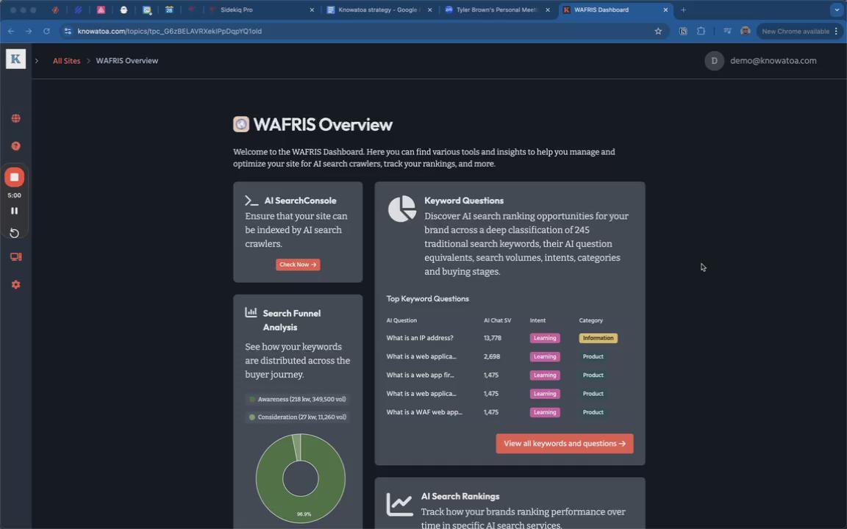Image resolution: width=847 pixels, height=529 pixels.
Task: Click the AI SearchConsole terminal icon
Action: 251,201
